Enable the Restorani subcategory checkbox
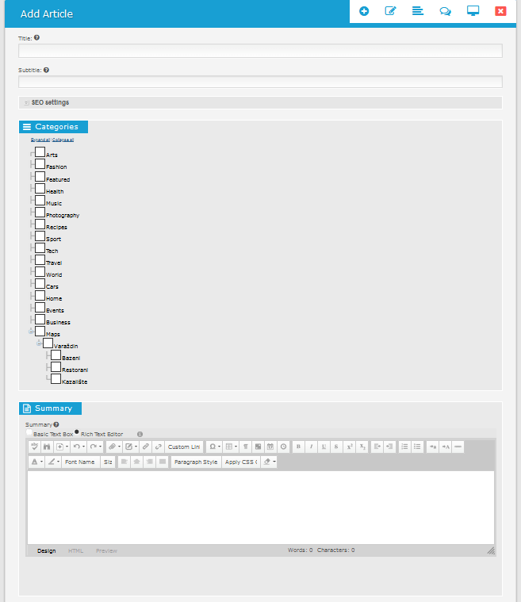 point(56,367)
